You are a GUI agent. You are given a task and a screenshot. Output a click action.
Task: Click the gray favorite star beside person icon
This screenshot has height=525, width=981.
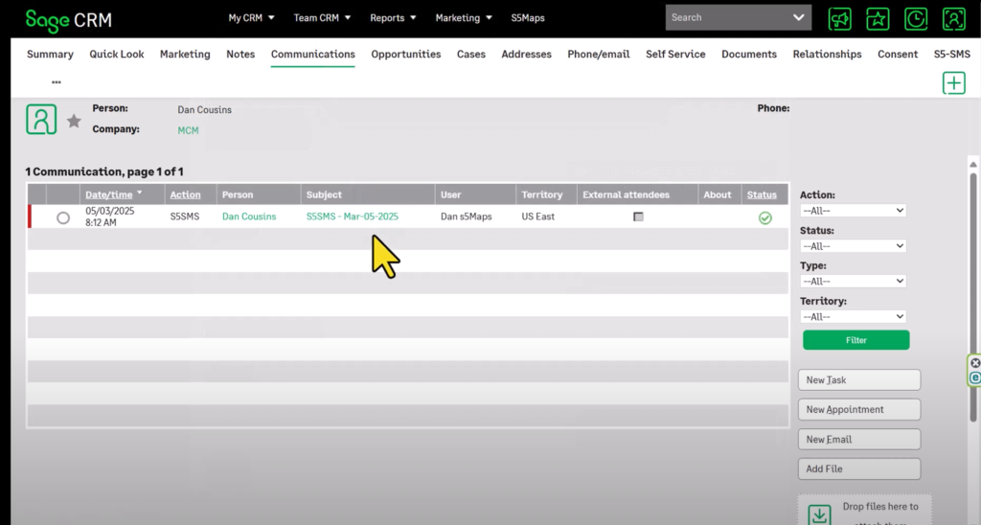tap(74, 121)
